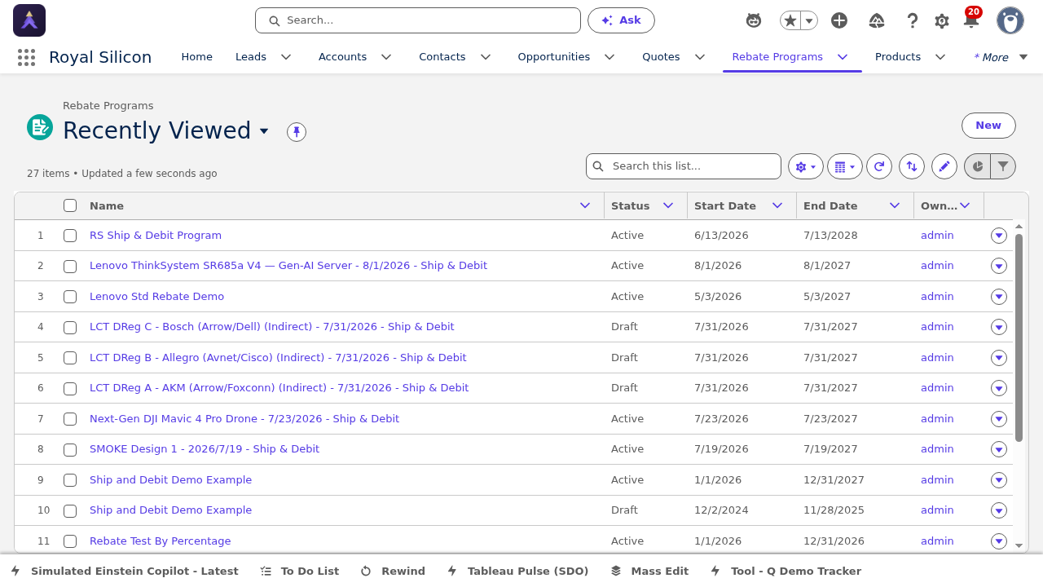Select the LCT DReg C Bosch row checkbox
The image size is (1043, 587).
click(x=70, y=327)
